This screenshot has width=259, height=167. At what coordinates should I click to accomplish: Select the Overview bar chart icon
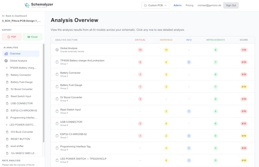pos(6,54)
